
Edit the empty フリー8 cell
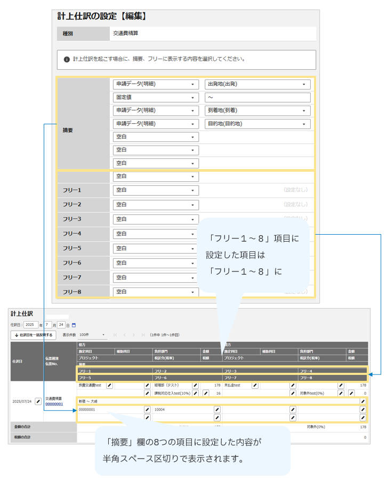click(363, 417)
